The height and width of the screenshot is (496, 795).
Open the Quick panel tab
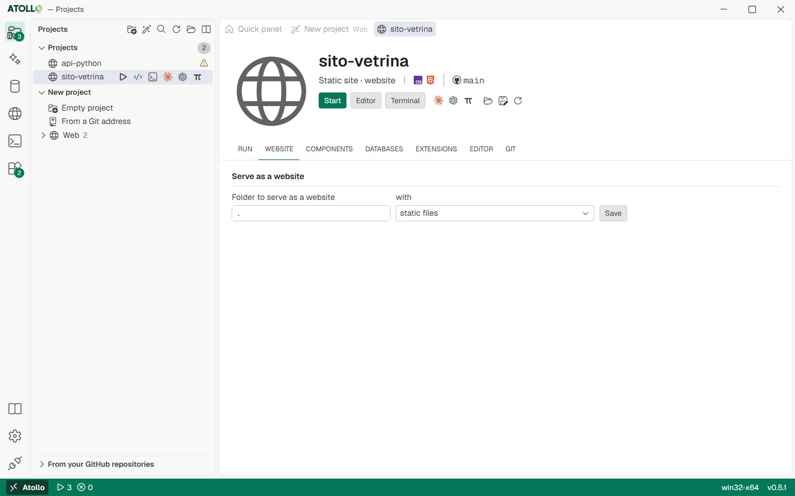coord(253,29)
